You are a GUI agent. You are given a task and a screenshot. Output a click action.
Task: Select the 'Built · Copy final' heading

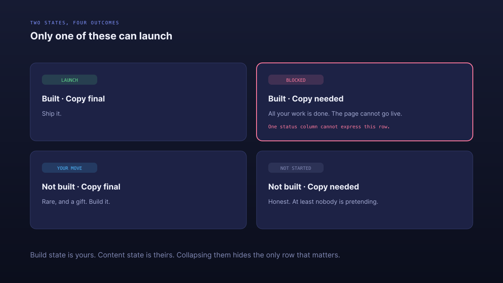click(x=73, y=99)
